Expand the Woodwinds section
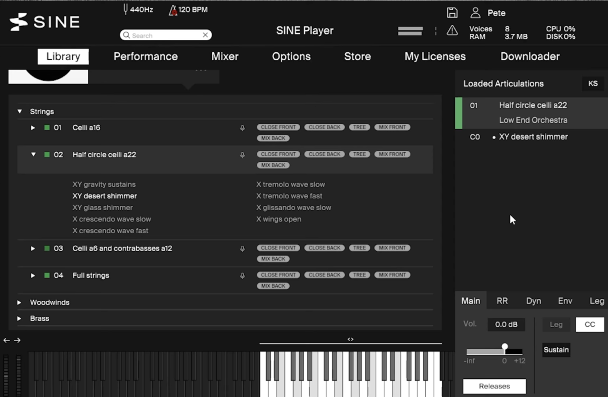The height and width of the screenshot is (397, 608). (19, 302)
